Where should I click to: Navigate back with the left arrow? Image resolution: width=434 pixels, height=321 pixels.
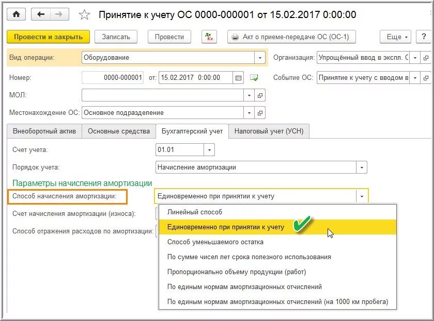[41, 14]
